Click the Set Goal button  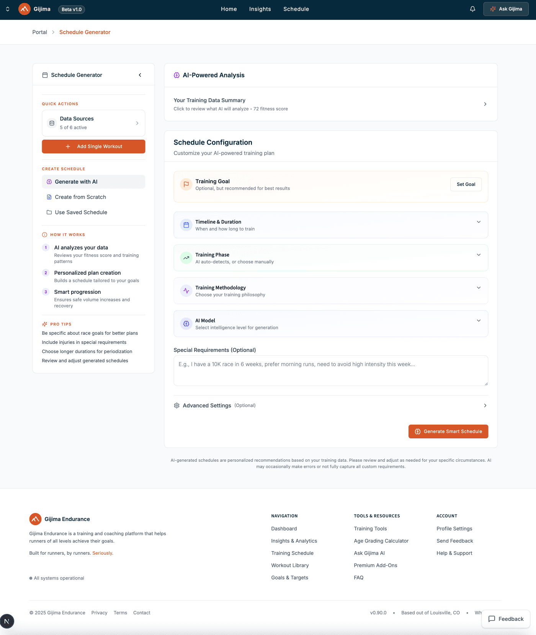coord(466,184)
